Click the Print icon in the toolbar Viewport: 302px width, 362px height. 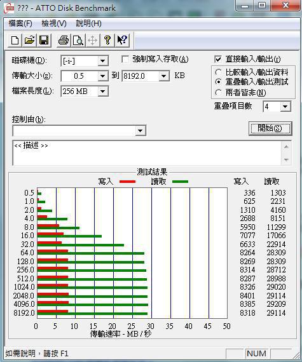point(64,40)
